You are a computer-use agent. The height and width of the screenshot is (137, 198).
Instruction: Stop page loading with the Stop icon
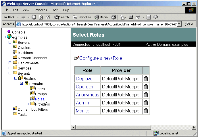(34, 17)
